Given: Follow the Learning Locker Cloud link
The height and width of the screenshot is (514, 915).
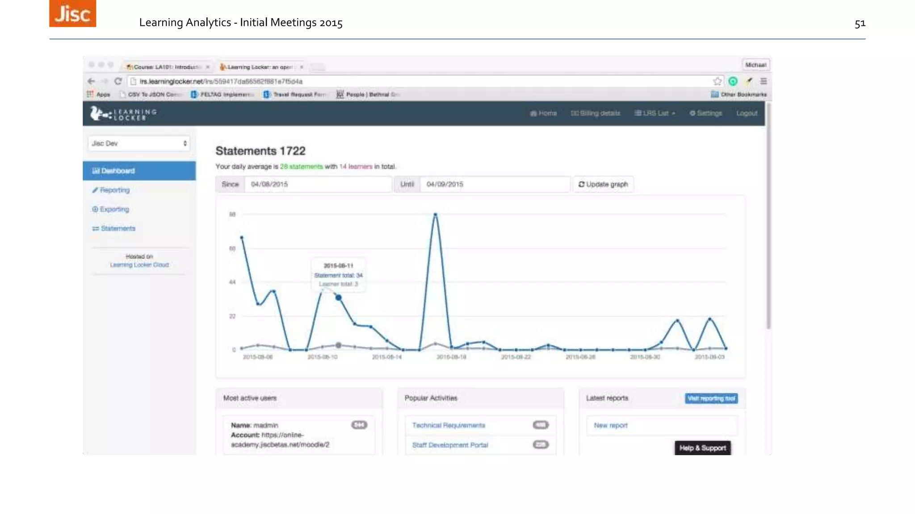Looking at the screenshot, I should point(139,265).
